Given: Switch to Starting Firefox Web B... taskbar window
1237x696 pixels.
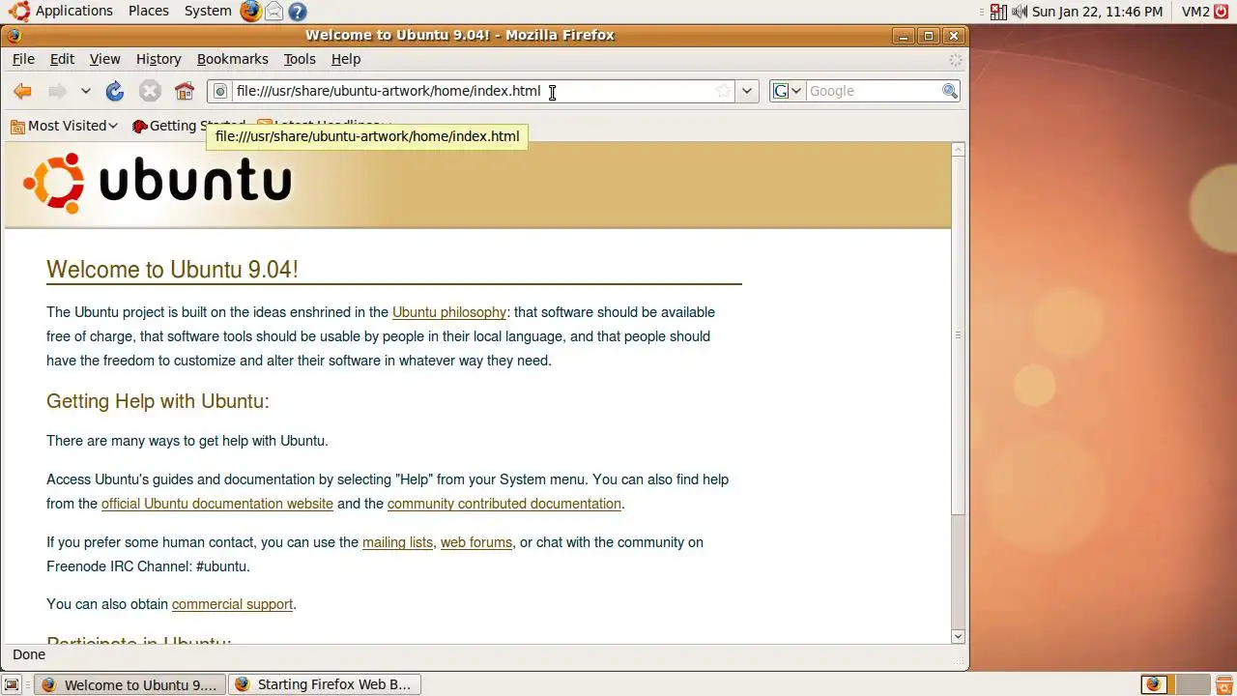Looking at the screenshot, I should tap(325, 684).
